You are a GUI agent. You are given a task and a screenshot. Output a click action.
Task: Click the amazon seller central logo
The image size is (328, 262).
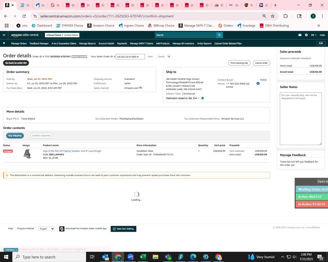click(25, 35)
